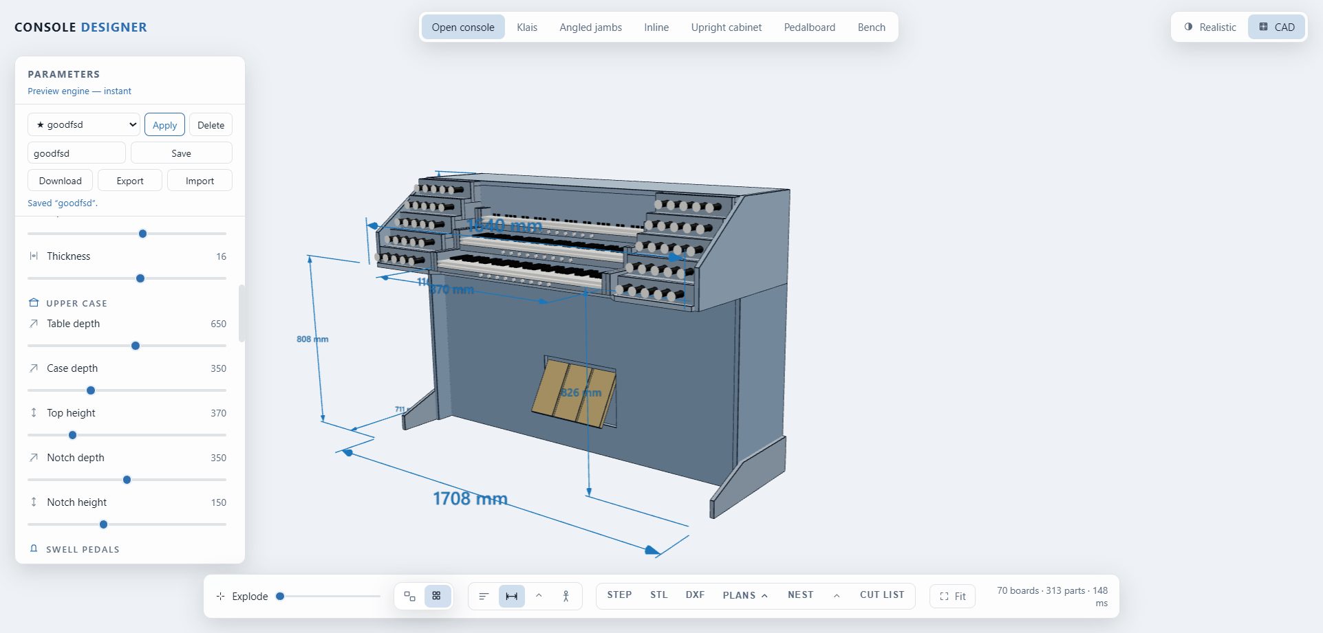Expand the PLANS export menu
The width and height of the screenshot is (1323, 633).
point(745,595)
